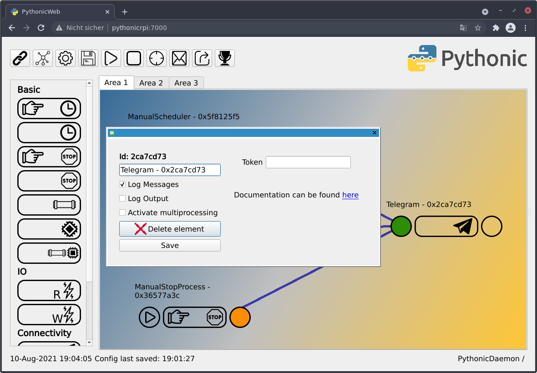
Task: Select the ManualScheduler element in the Basic section
Action: [x=49, y=108]
